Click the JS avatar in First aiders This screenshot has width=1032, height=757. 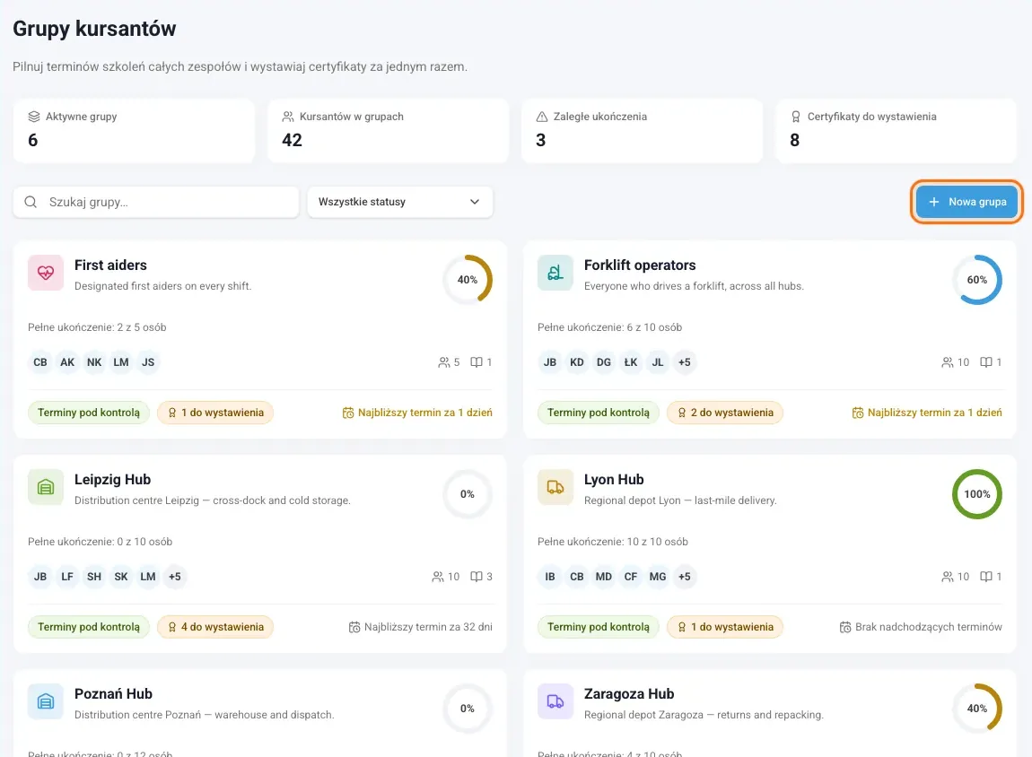pyautogui.click(x=148, y=362)
